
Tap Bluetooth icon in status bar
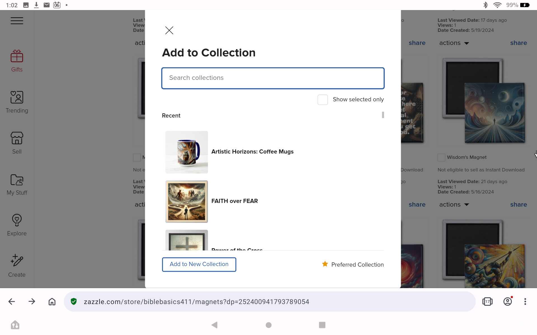pos(486,5)
